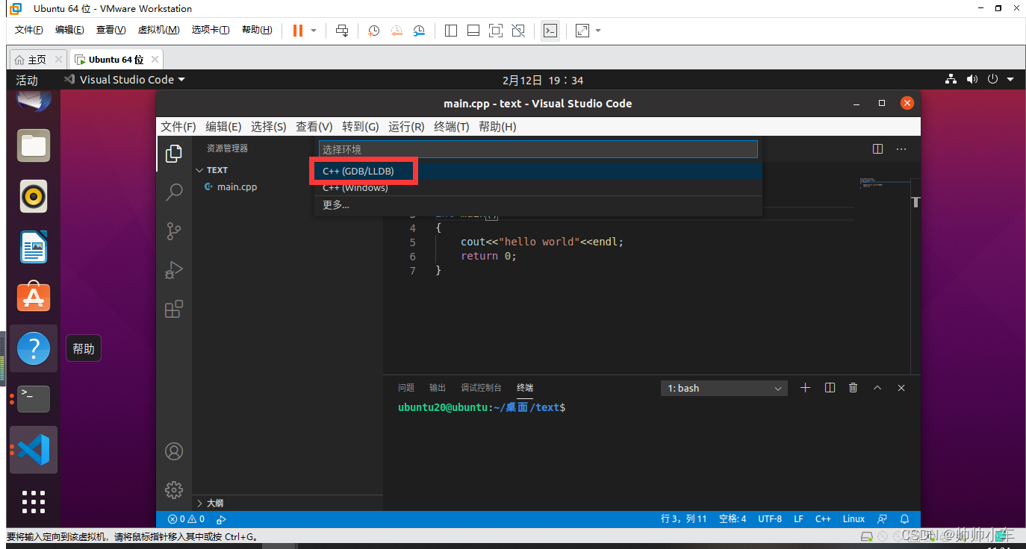Open Files app in Ubuntu dock
This screenshot has width=1026, height=549.
pos(34,145)
